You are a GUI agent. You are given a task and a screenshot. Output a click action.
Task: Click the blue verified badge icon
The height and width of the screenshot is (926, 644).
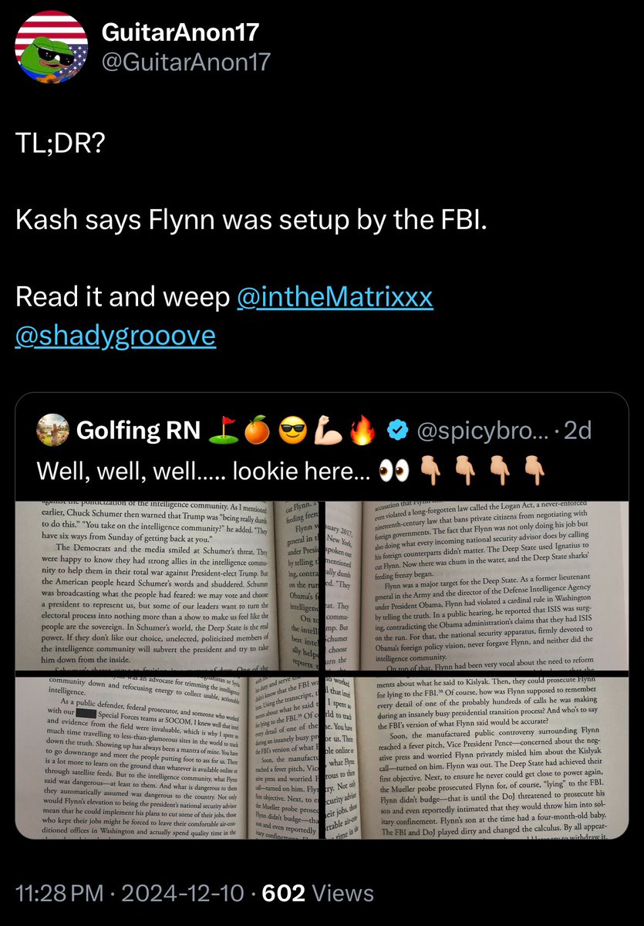pos(396,431)
